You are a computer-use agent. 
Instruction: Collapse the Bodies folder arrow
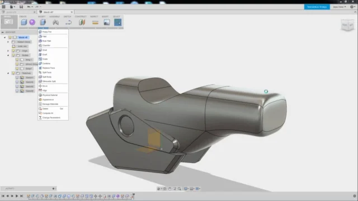(8, 55)
